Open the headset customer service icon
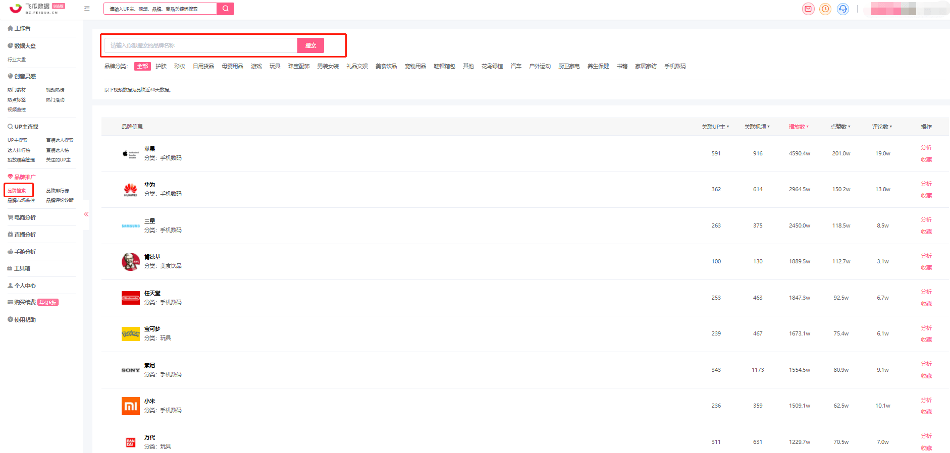Screen dimensions: 950x453 [x=842, y=9]
